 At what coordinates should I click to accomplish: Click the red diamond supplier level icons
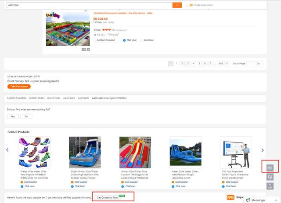tap(106, 30)
